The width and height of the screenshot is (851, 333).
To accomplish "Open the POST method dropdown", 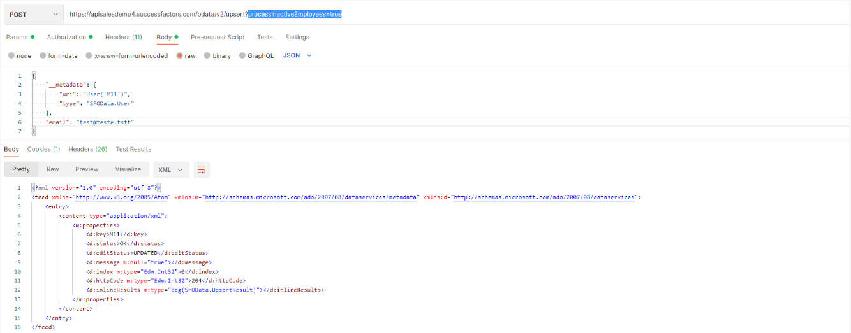I will [x=33, y=14].
